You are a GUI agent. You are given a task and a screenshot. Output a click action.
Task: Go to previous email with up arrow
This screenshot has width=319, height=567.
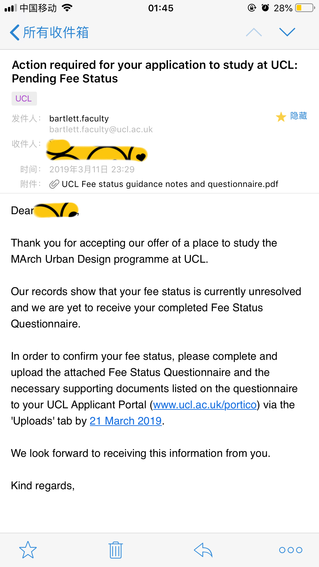click(254, 32)
